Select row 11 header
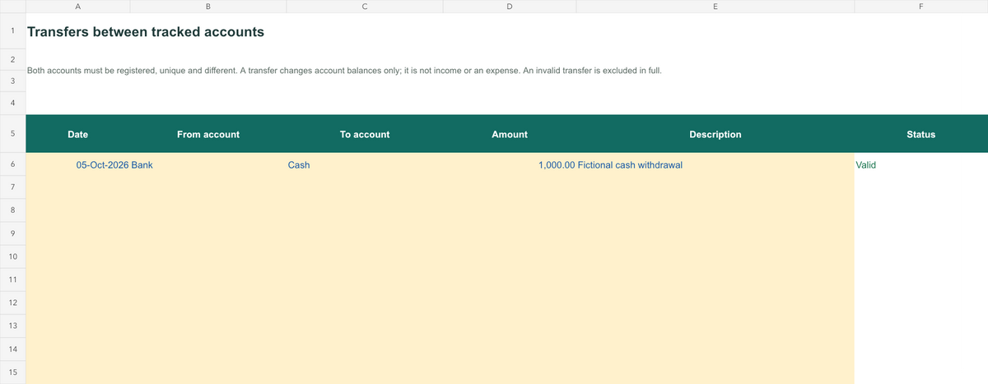The width and height of the screenshot is (988, 384). (x=12, y=280)
